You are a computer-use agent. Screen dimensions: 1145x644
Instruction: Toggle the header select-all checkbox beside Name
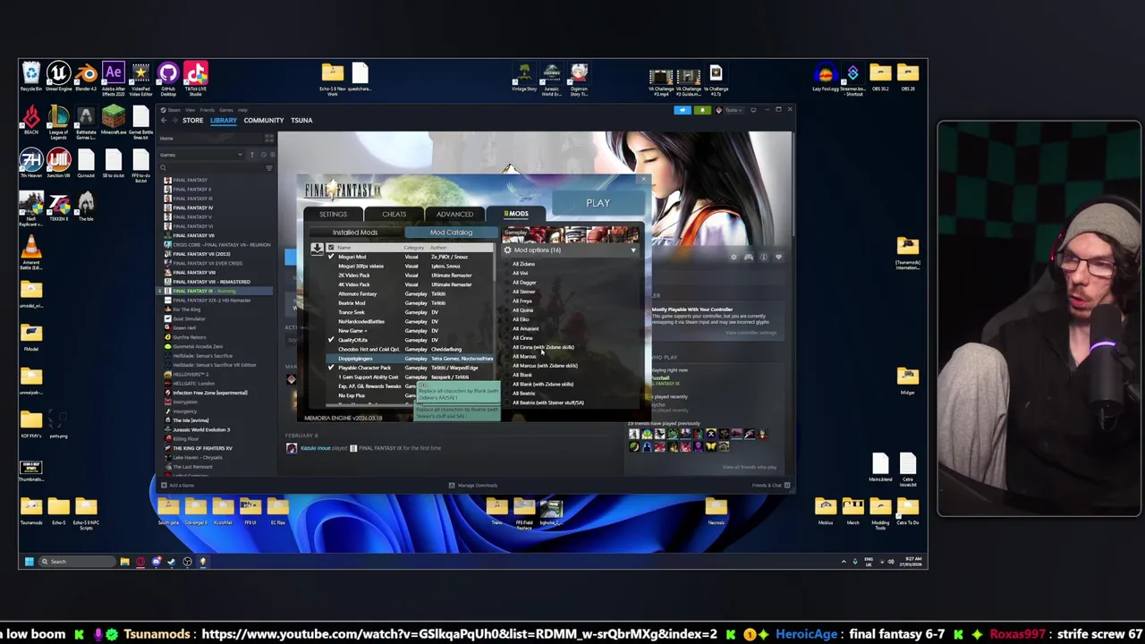click(x=331, y=247)
